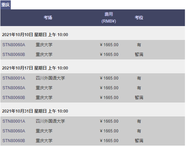This screenshot has width=186, height=147.
Task: Click the 考位 column header
Action: pos(139,17)
